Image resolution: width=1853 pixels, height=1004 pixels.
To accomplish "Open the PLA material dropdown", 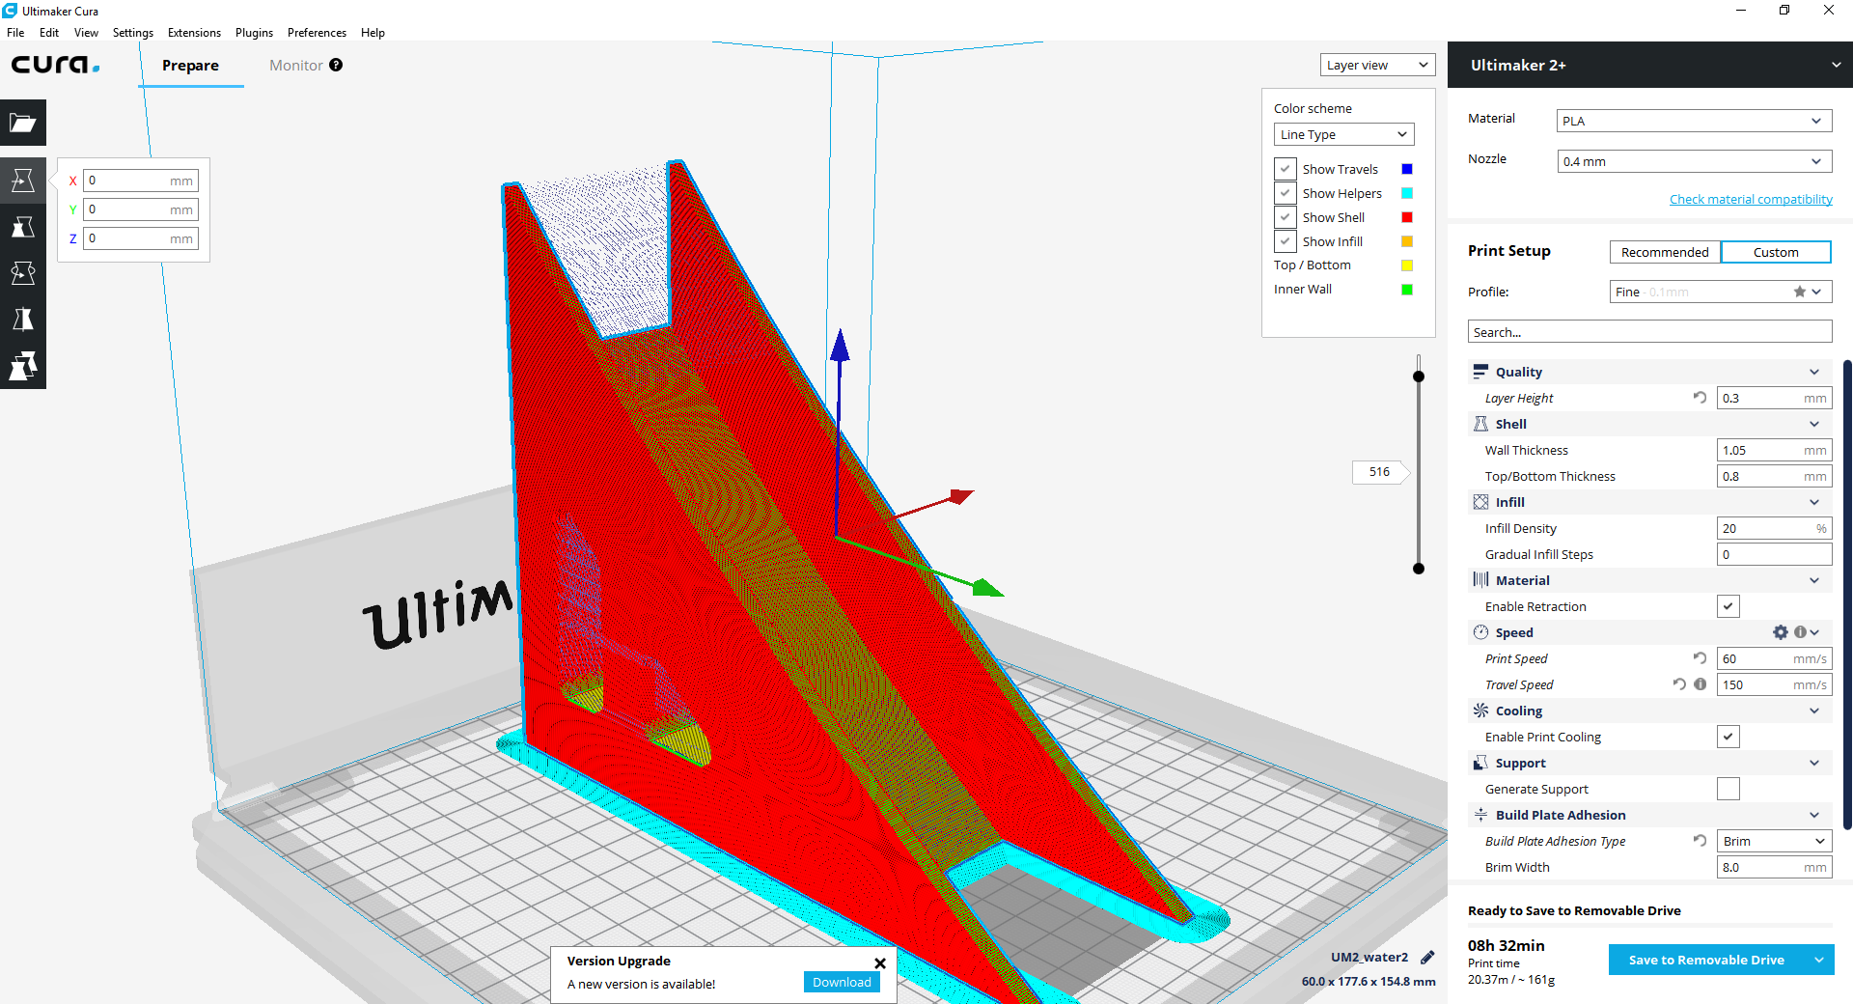I will point(1694,121).
